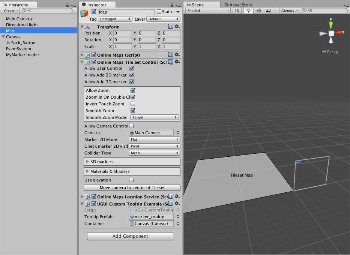Open UGUI Custom Tooltip help icon
Viewport: 350px width, 255px height.
[170, 204]
